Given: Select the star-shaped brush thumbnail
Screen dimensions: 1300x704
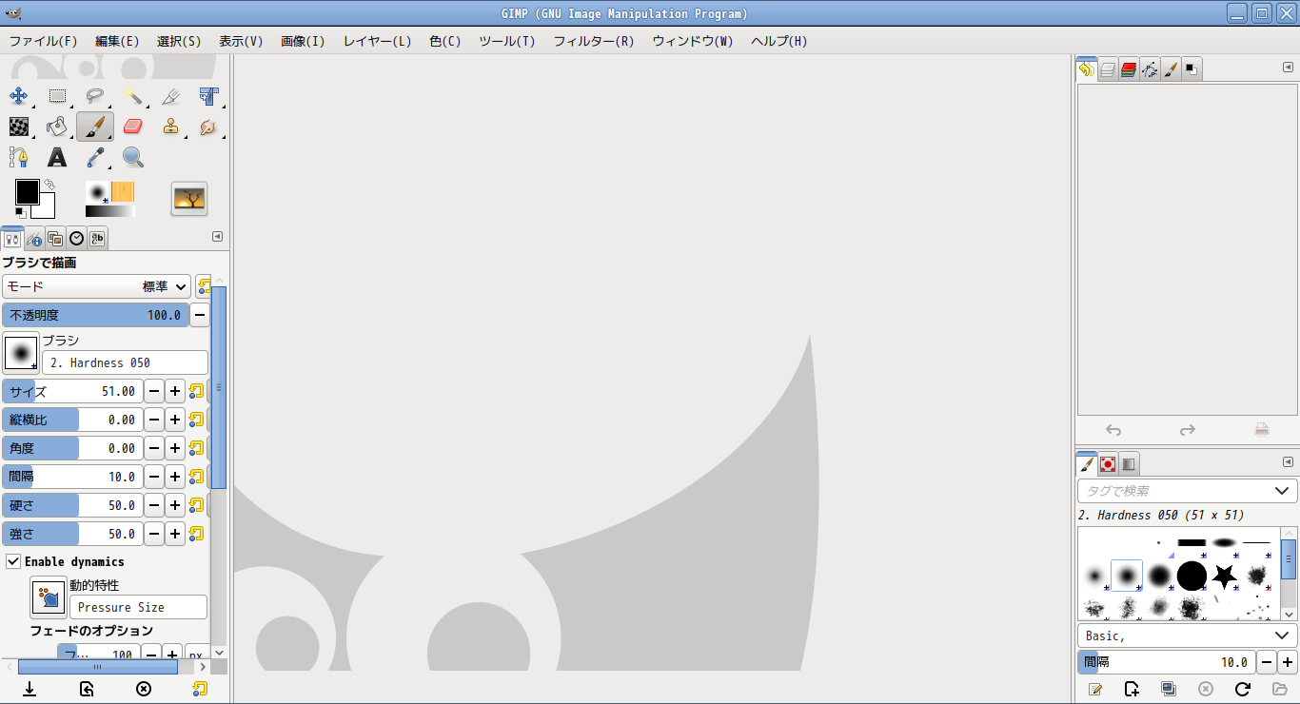Looking at the screenshot, I should [1224, 576].
